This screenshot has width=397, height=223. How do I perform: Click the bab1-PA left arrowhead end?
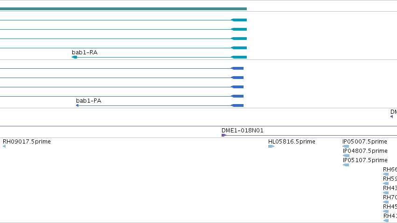[x=77, y=105]
